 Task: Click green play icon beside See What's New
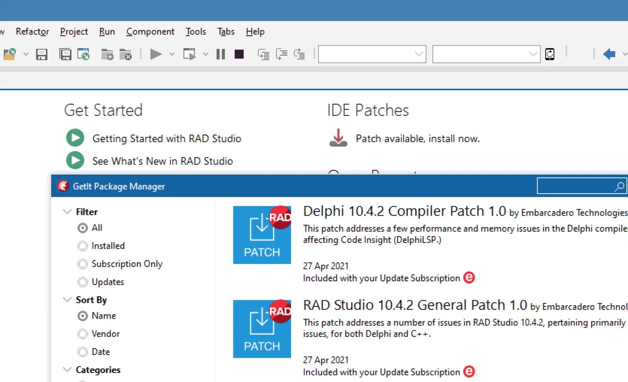[x=75, y=160]
